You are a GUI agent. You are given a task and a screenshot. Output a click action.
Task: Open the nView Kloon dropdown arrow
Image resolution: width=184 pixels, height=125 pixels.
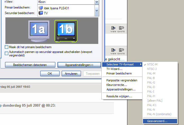pyautogui.click(x=97, y=2)
